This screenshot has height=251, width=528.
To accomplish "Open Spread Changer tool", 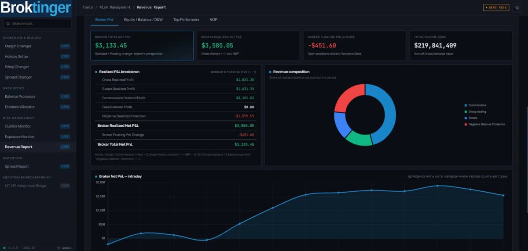I will click(x=37, y=77).
